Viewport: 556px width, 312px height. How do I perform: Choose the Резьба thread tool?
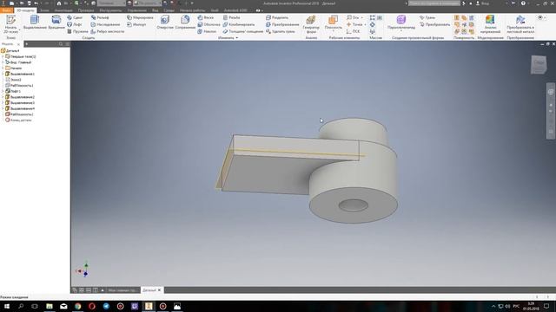232,17
